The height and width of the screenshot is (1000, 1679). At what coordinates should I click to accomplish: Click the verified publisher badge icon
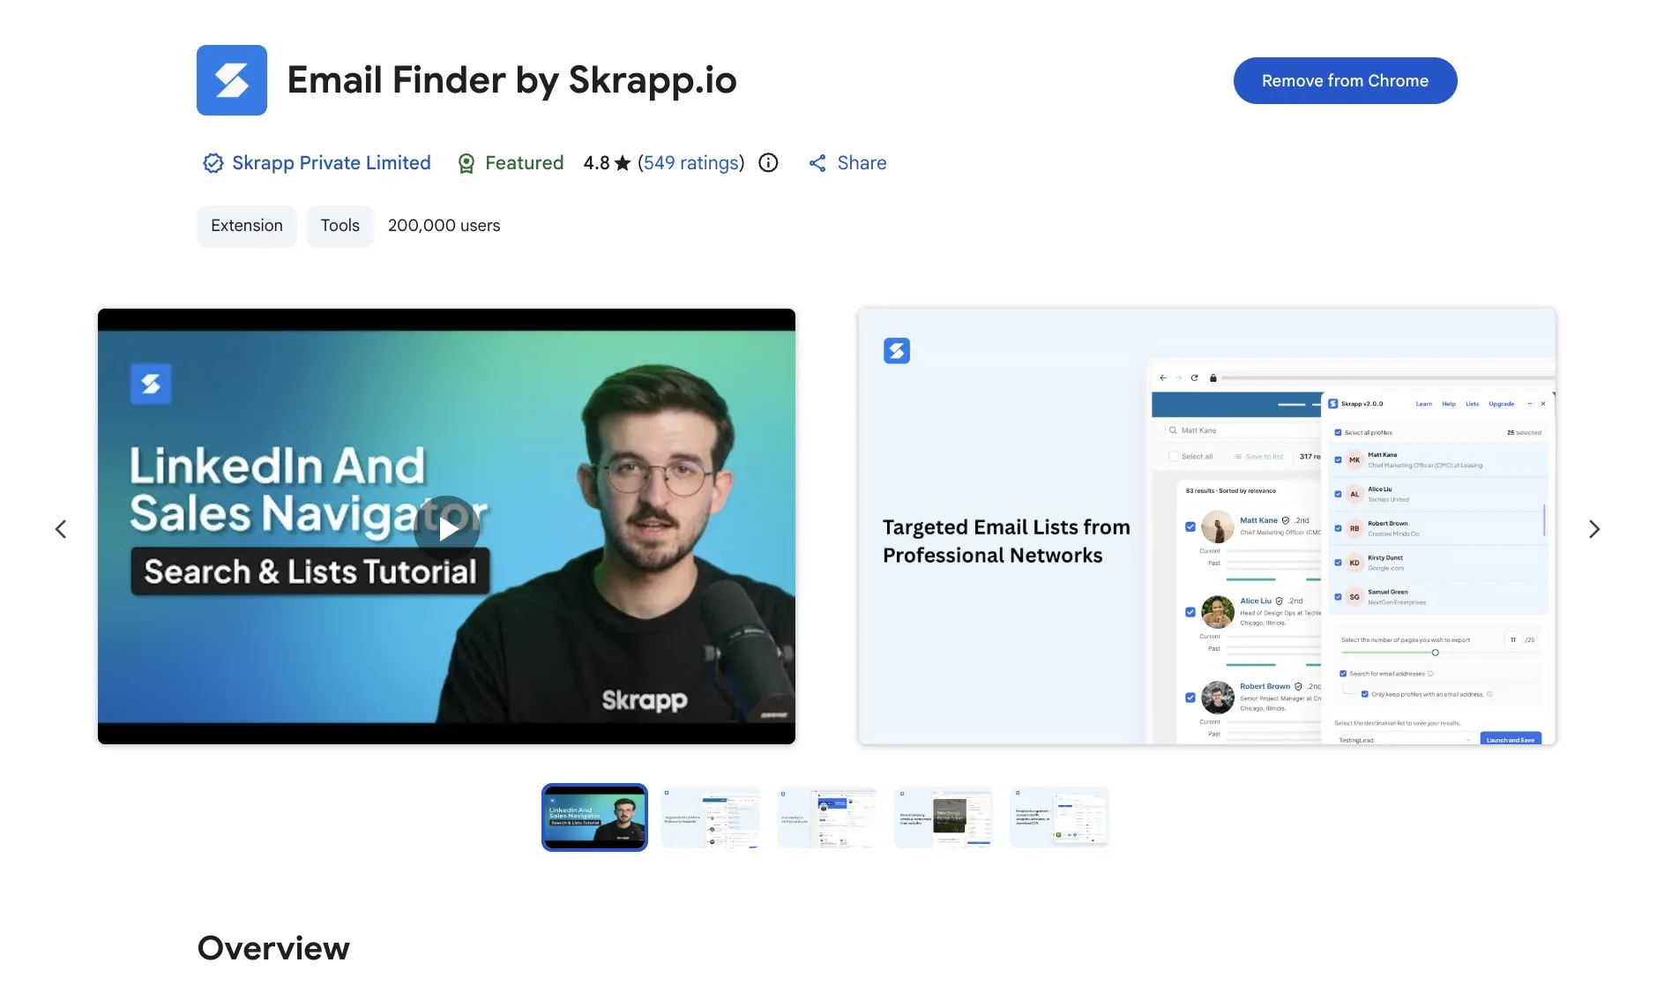tap(213, 163)
